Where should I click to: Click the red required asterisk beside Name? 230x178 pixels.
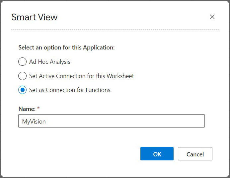[x=38, y=109]
